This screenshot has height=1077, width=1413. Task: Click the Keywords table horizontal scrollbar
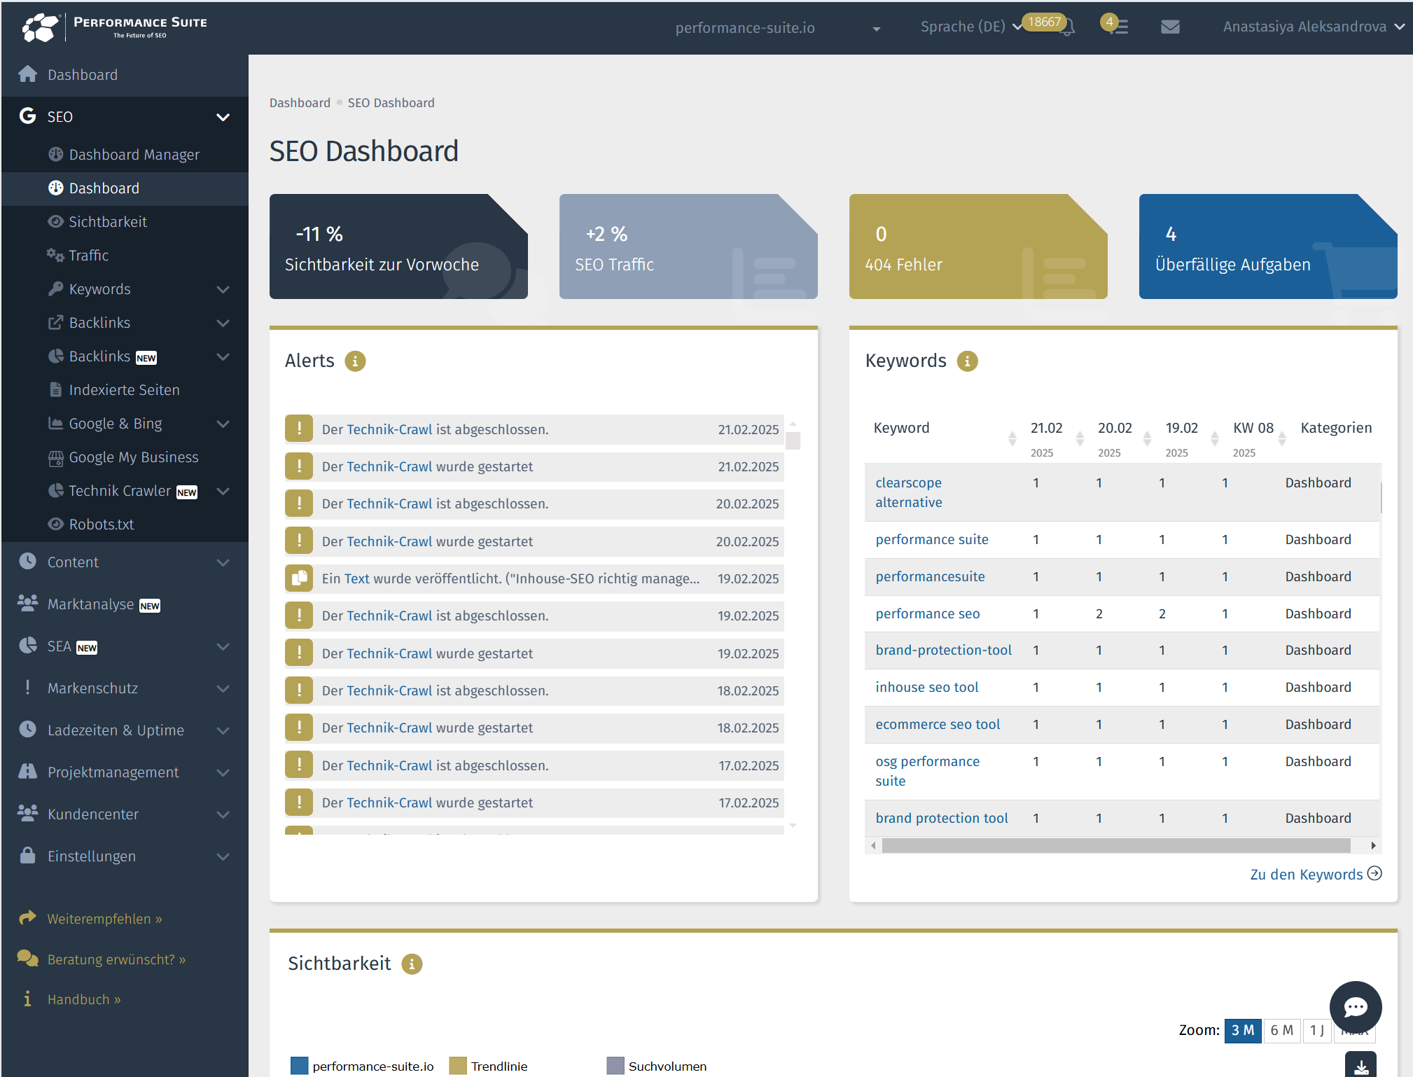1116,845
